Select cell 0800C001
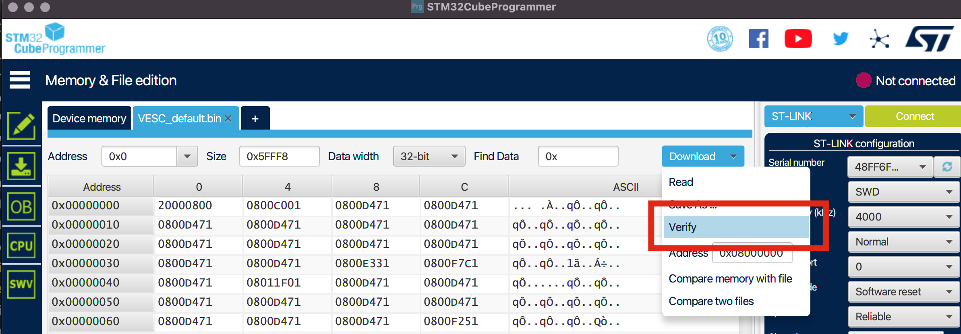Viewport: 961px width, 334px height. (287, 205)
